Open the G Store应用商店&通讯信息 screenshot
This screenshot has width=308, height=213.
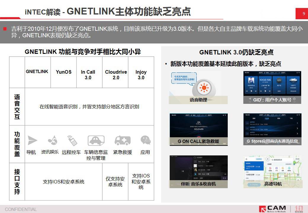272,129
